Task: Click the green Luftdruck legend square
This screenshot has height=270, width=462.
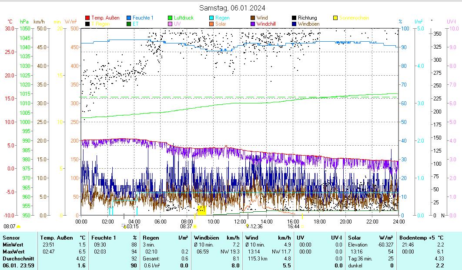Action: (170, 18)
